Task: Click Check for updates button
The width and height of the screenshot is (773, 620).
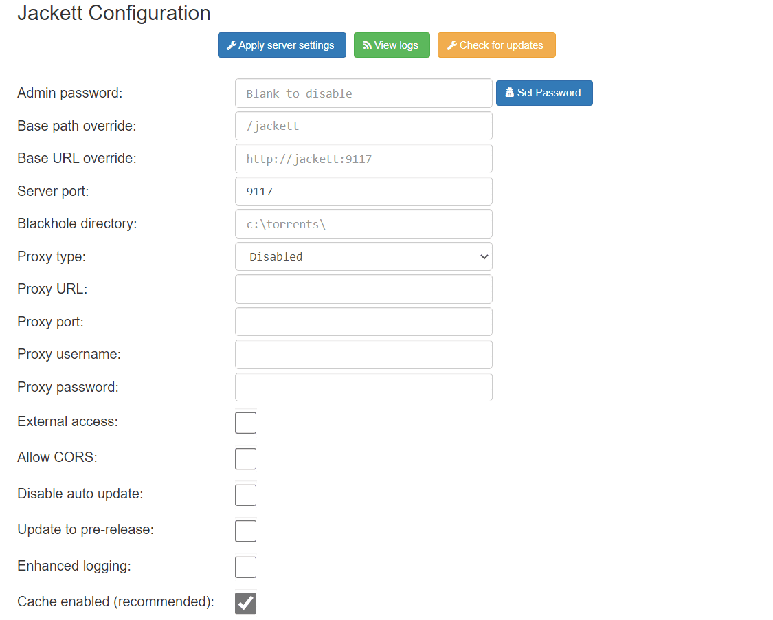Action: pos(496,45)
